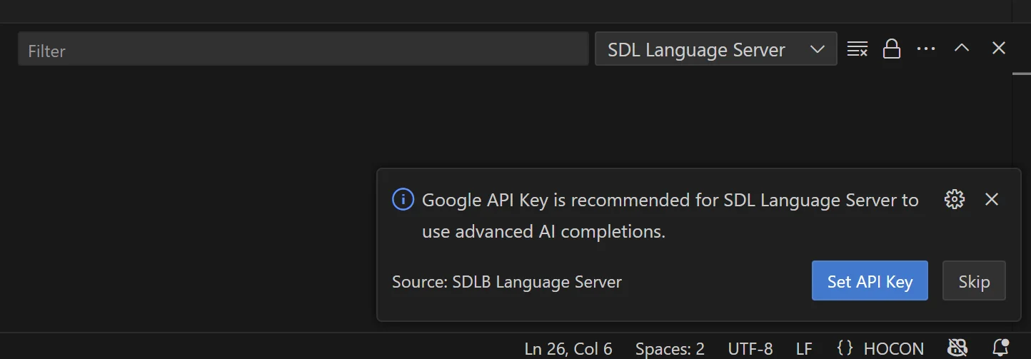
Task: Click the Source: SDLB Language Server text
Action: click(x=507, y=282)
